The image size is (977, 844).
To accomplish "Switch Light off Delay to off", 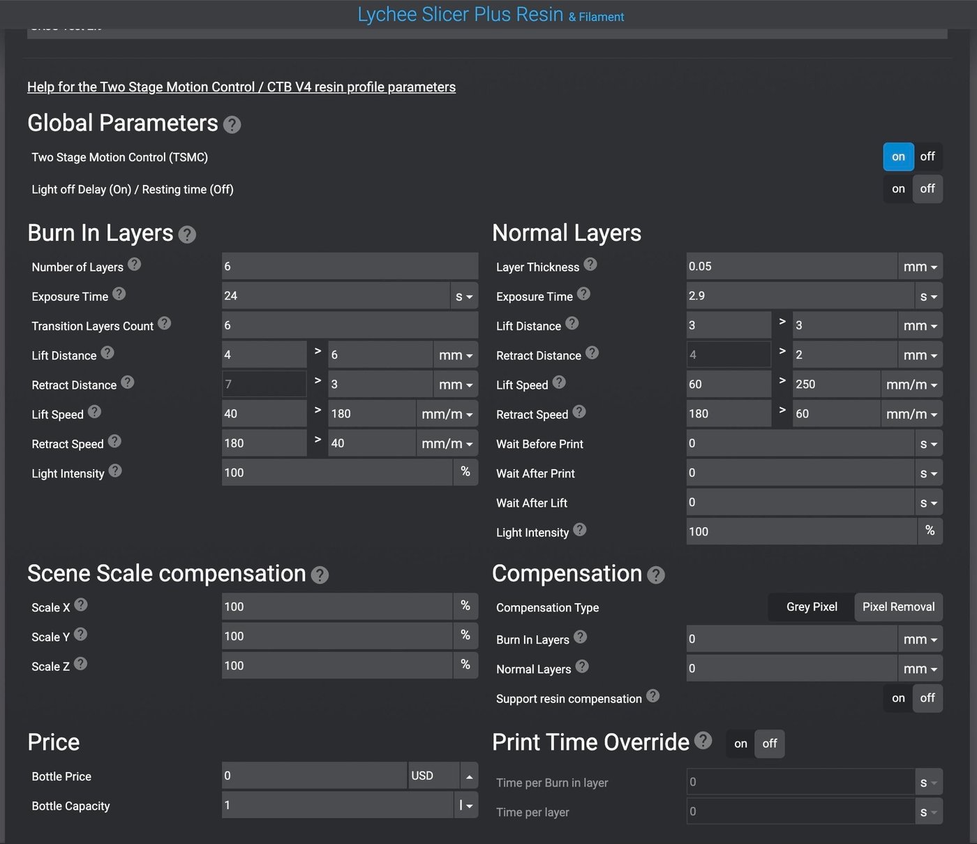I will tap(927, 188).
